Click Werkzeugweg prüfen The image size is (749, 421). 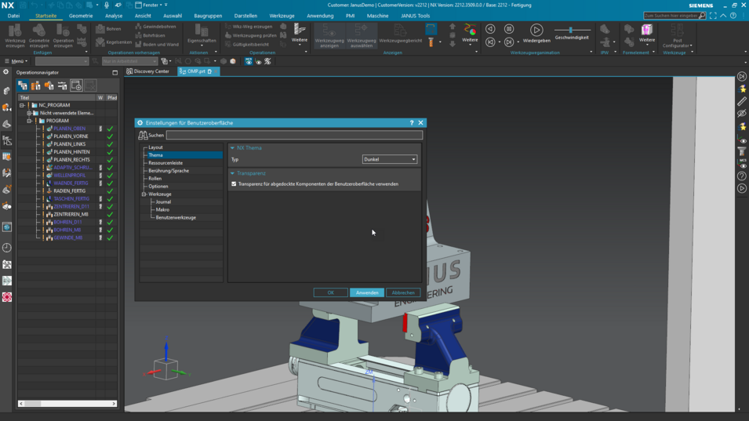click(250, 35)
